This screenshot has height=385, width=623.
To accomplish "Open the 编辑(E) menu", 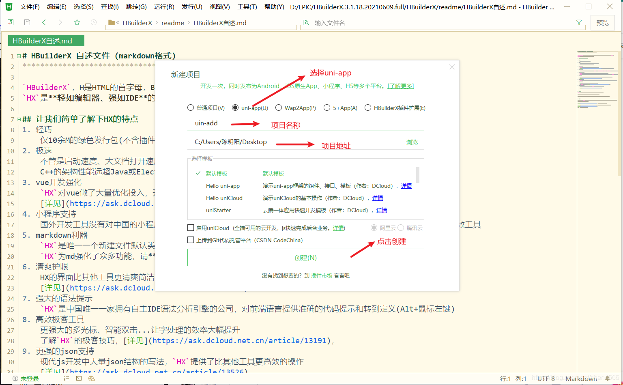I will point(57,7).
